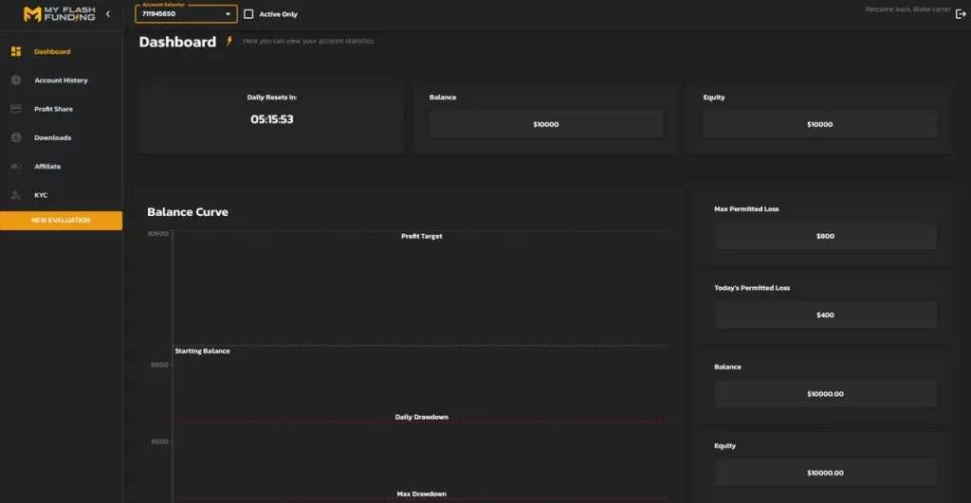Click the lightning bolt icon beside Dashboard title

(229, 42)
